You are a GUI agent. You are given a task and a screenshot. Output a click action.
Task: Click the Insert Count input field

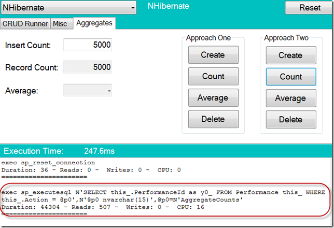[88, 45]
